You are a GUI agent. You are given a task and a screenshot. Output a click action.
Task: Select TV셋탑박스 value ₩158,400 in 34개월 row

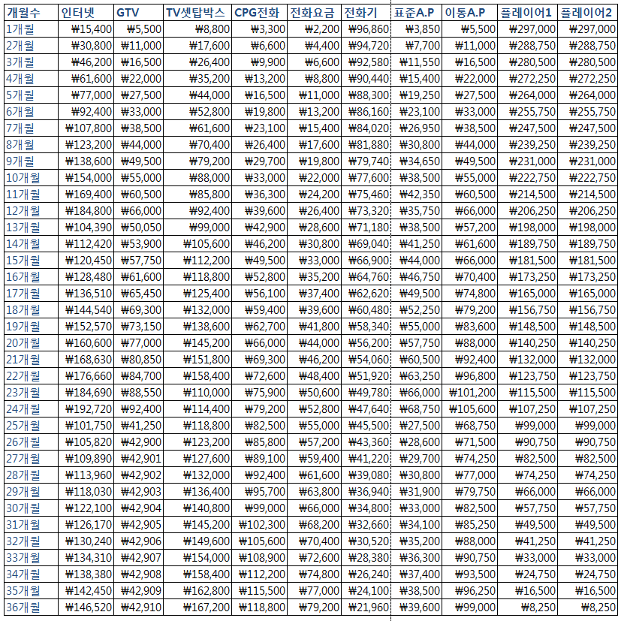pos(197,574)
